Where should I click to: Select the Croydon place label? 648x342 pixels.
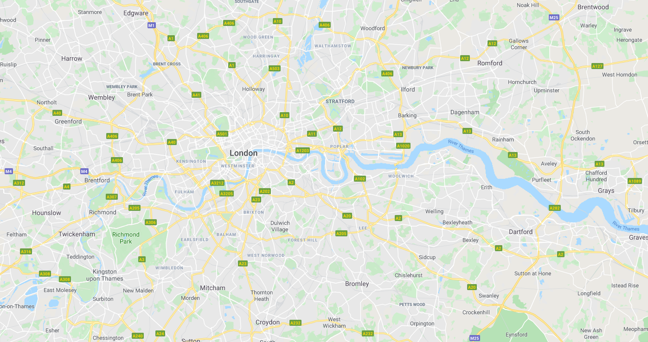pyautogui.click(x=268, y=322)
